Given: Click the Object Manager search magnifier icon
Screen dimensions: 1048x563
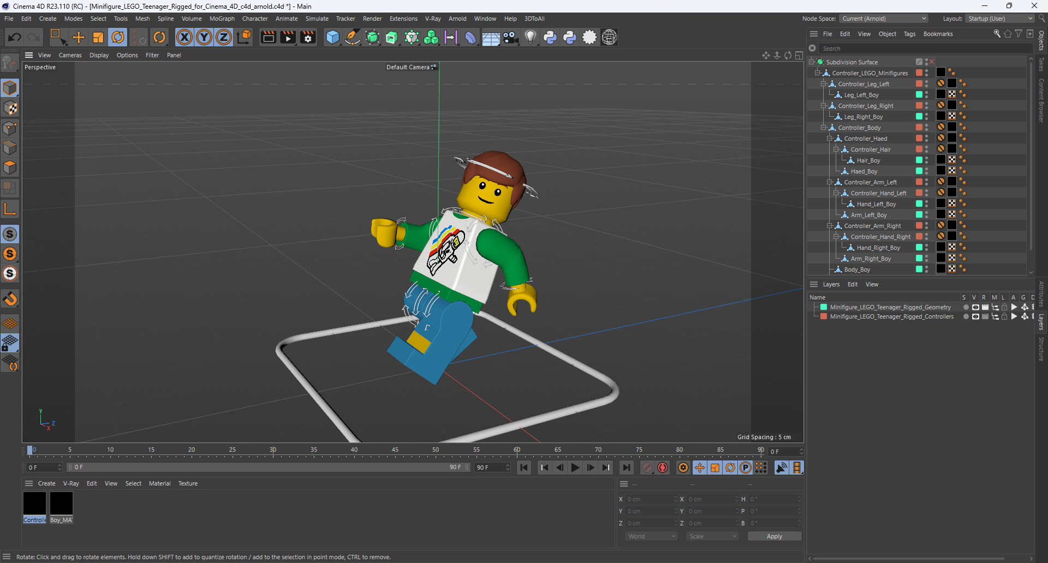Looking at the screenshot, I should (997, 34).
